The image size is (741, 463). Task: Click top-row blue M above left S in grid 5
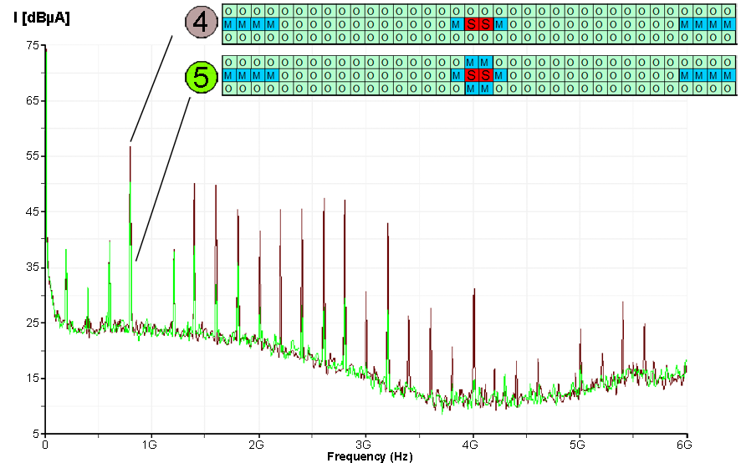471,63
